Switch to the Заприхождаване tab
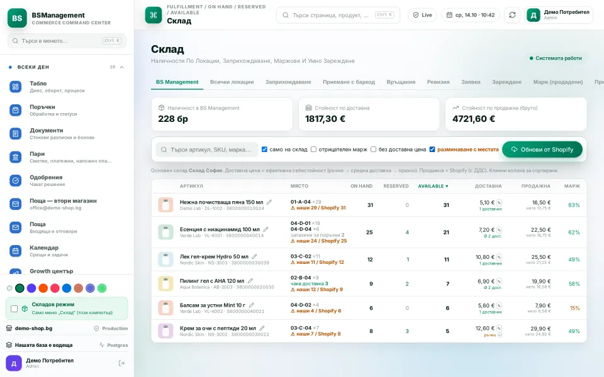Image resolution: width=604 pixels, height=377 pixels. pos(288,82)
